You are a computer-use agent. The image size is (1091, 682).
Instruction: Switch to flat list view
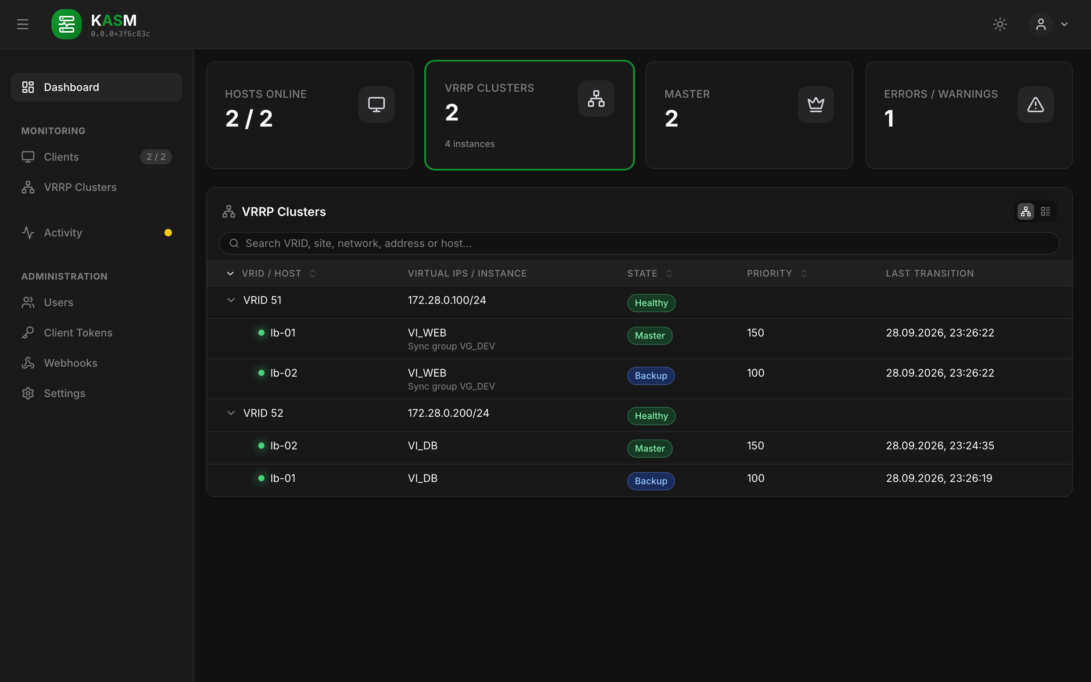coord(1046,211)
